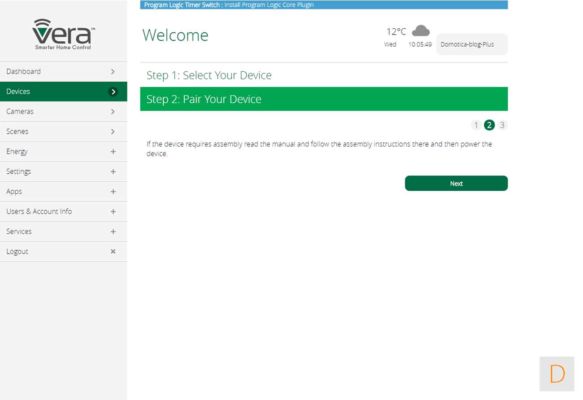Click the Devices circled arrow icon
Viewport: 583px width, 400px height.
(113, 92)
